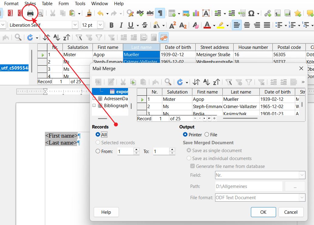Click the Cut scissors icon in main toolbar
This screenshot has width=314, height=225.
tap(53, 13)
